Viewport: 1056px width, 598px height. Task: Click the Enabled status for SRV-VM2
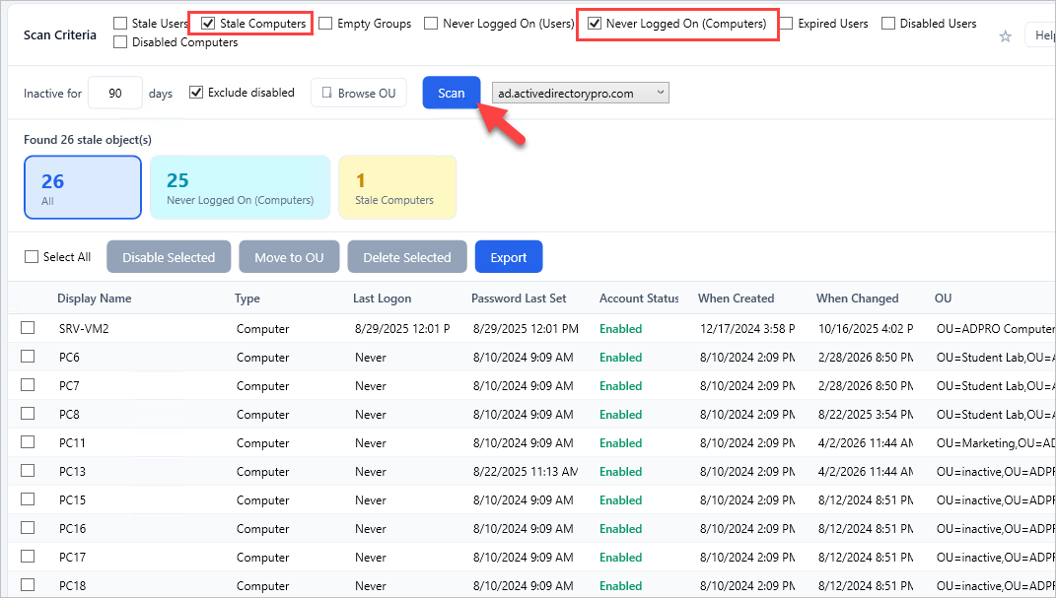[621, 329]
